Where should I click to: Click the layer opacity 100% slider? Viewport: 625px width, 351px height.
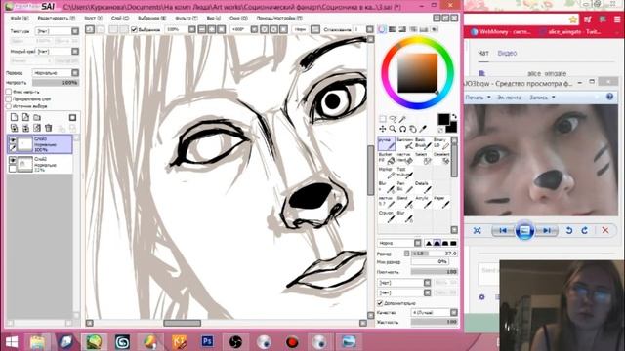pyautogui.click(x=56, y=82)
